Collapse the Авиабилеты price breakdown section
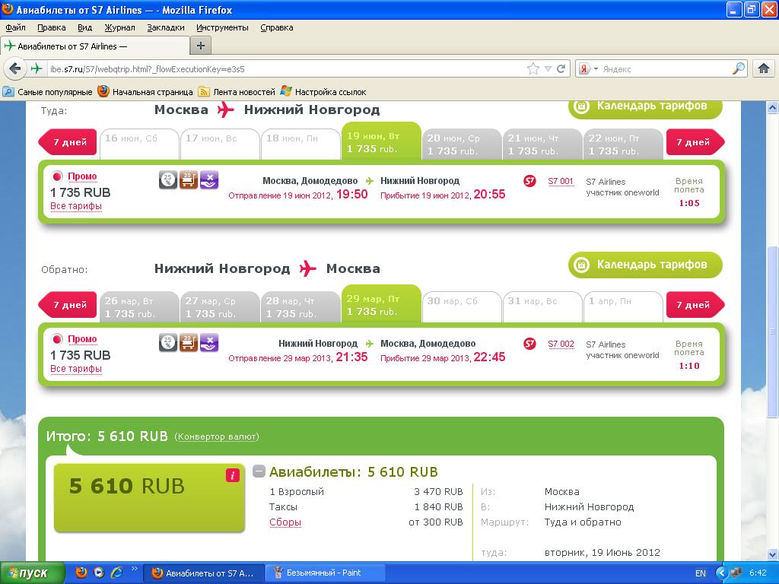Screen dimensions: 779x584 [259, 471]
